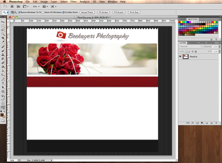Select the Paint Bucket tool

3,67
